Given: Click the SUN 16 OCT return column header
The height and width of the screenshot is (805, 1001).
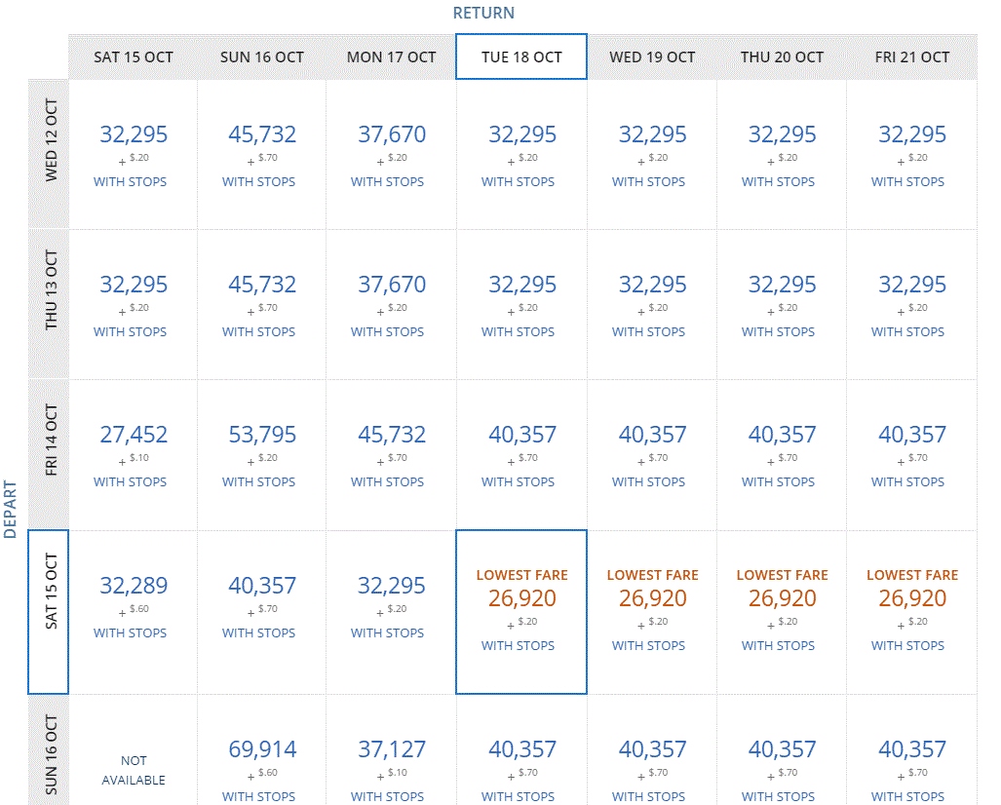Looking at the screenshot, I should (x=261, y=57).
